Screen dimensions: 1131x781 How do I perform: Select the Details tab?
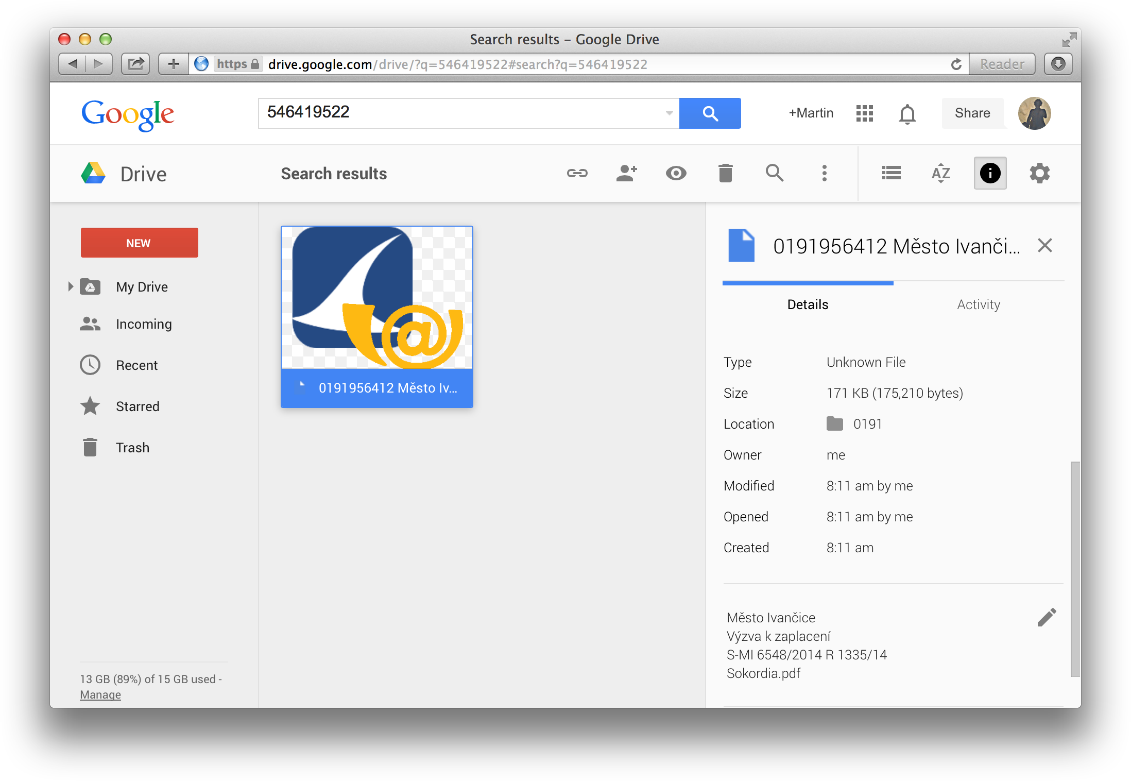(x=808, y=304)
